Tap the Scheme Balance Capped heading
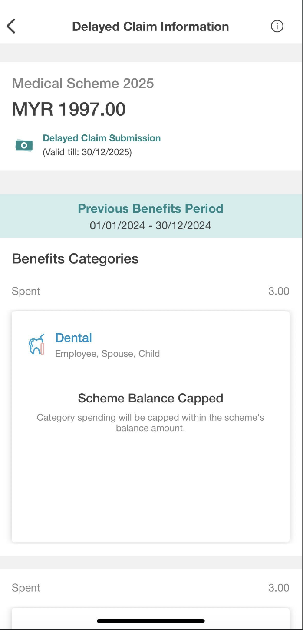Screen dimensions: 303x630 click(x=150, y=398)
